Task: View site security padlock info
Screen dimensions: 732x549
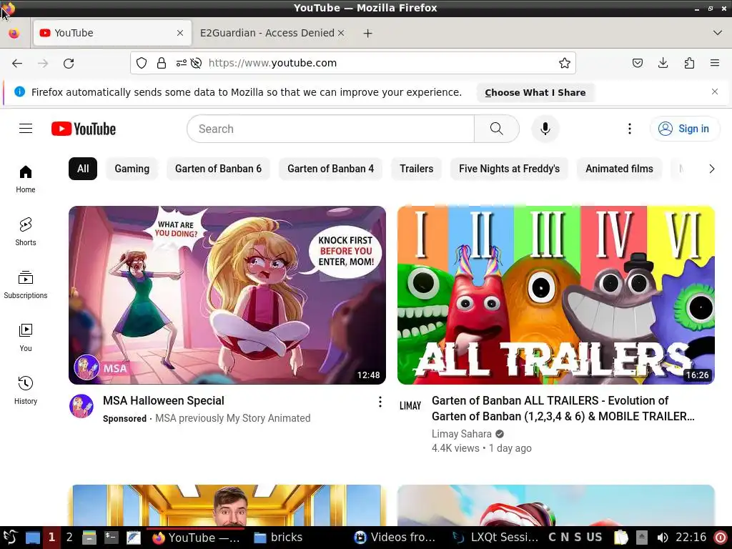Action: [162, 63]
